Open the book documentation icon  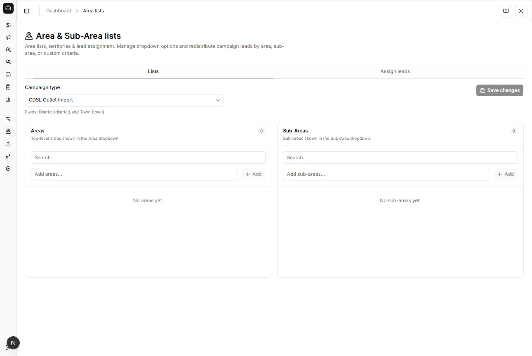[x=506, y=11]
